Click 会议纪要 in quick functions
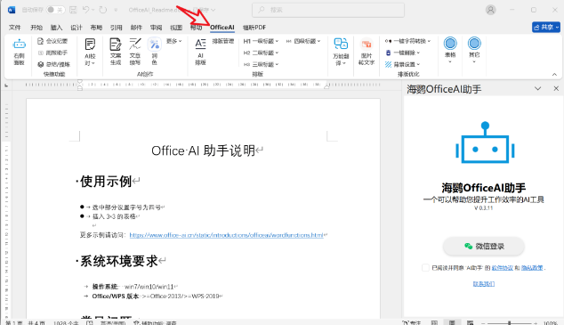Screen dimensions: 564x325 tap(52, 41)
